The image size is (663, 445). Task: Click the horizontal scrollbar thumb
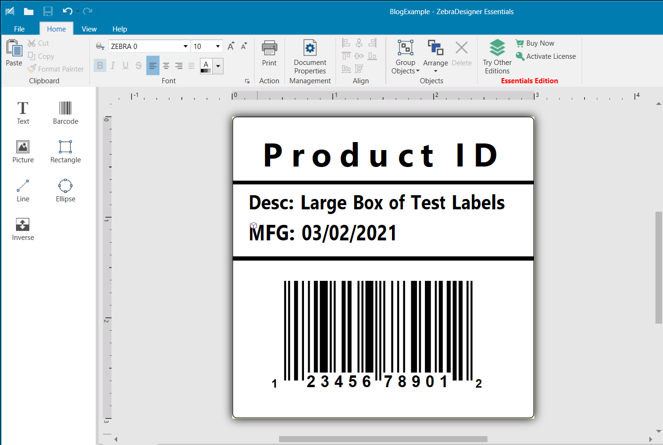383,439
